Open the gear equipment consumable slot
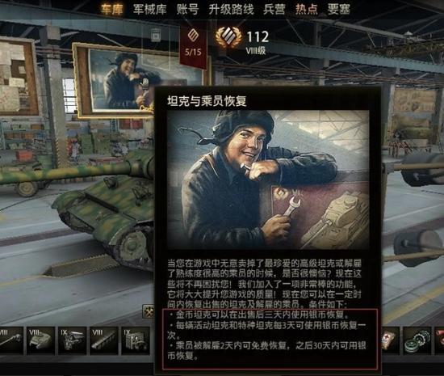Viewport: 444px width, 376px height. tap(417, 340)
